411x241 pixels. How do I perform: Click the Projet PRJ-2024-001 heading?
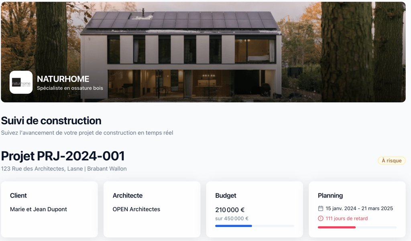click(x=63, y=156)
